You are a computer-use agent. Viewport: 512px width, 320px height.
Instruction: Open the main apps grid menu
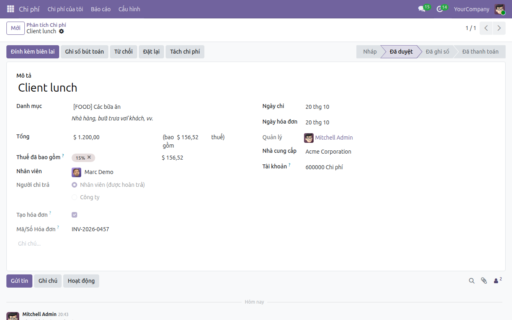(11, 9)
